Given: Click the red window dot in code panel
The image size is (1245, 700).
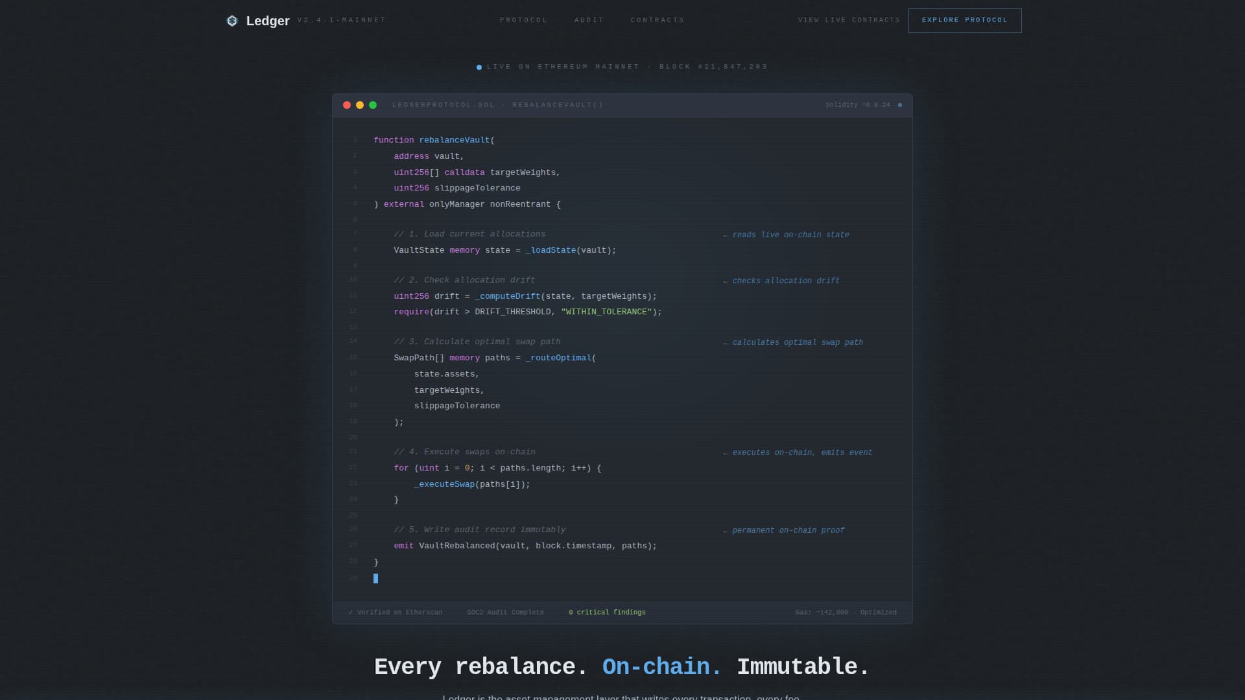Looking at the screenshot, I should (x=347, y=105).
